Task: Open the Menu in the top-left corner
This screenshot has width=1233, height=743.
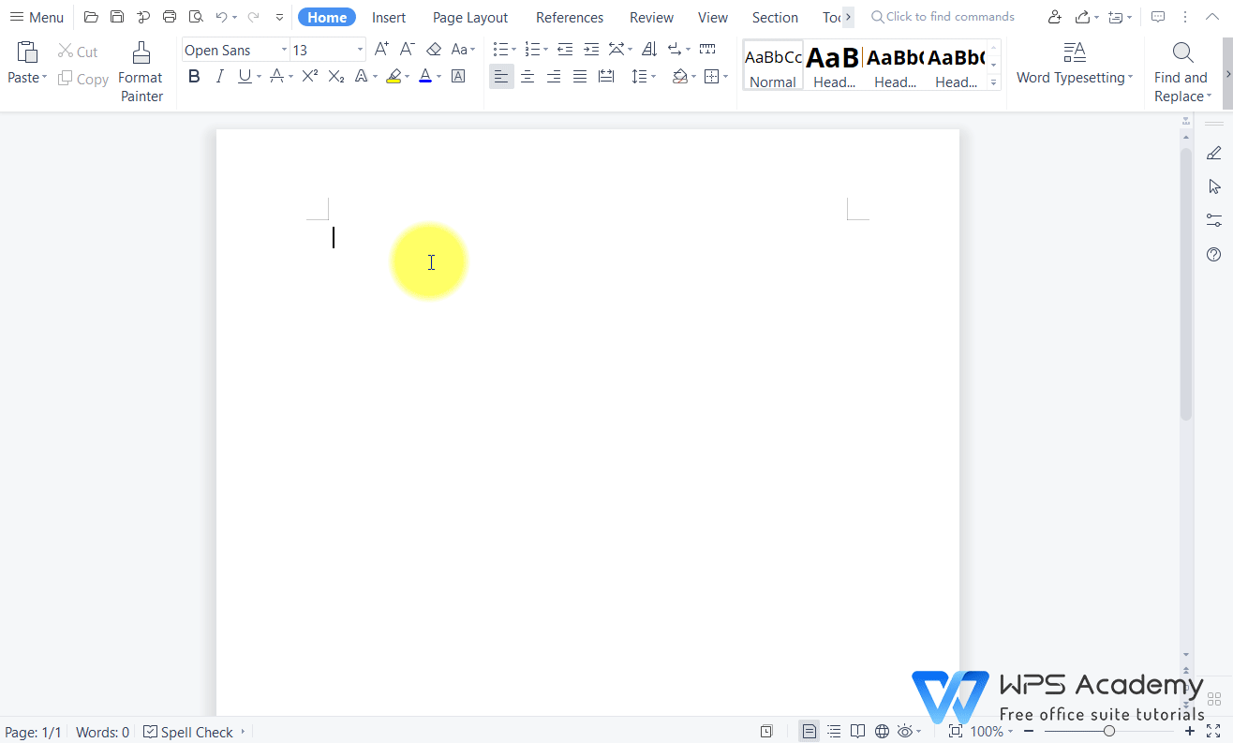Action: click(x=37, y=16)
